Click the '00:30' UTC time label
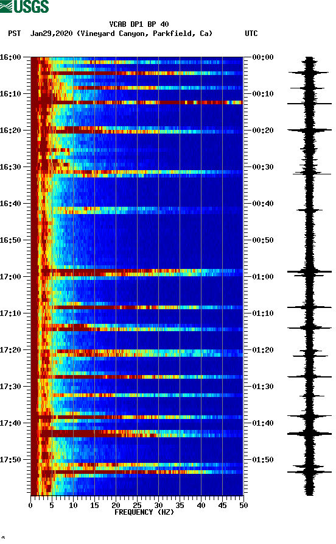This screenshot has width=336, height=544. 263,167
